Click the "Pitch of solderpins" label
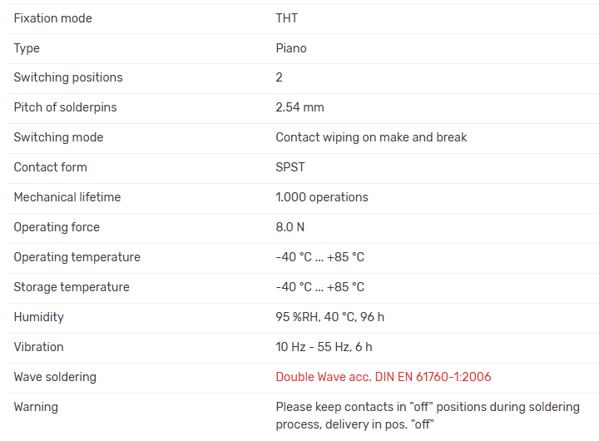 click(65, 107)
